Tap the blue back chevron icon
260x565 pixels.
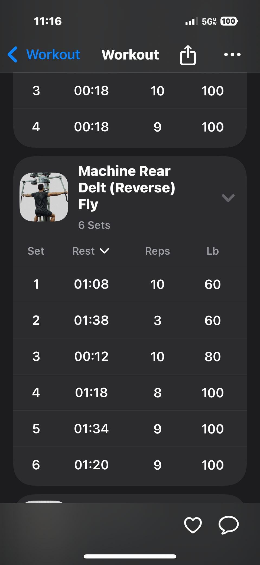[13, 55]
